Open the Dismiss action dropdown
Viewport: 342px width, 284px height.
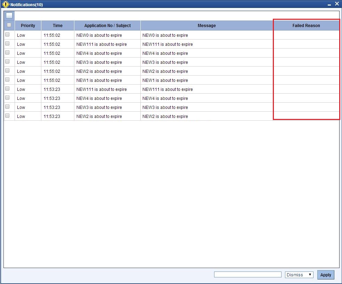tap(299, 275)
